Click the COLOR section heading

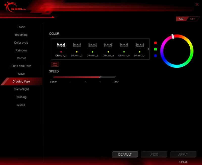[x=54, y=34]
